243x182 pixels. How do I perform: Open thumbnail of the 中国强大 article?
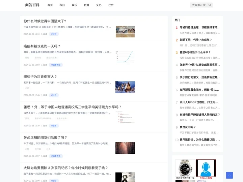[x=125, y=32]
